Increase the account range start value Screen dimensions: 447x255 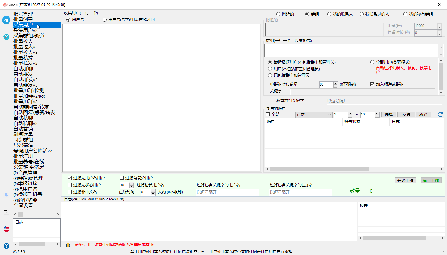[350, 113]
